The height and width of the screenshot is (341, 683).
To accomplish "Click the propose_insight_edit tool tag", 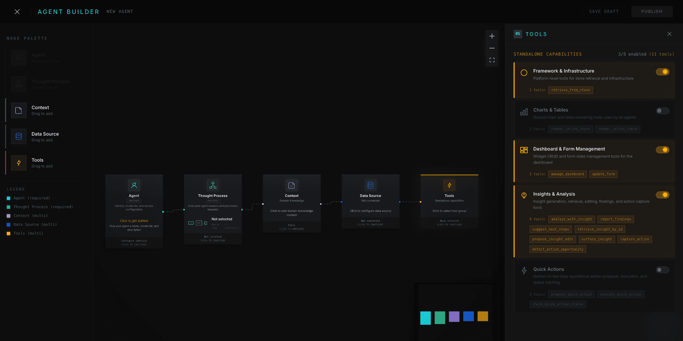I will tap(553, 239).
